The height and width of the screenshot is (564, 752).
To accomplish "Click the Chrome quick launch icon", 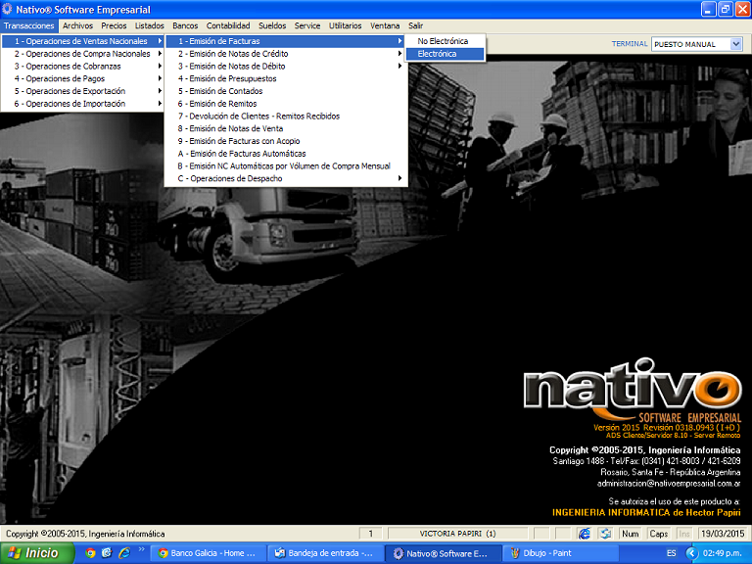I will click(91, 553).
